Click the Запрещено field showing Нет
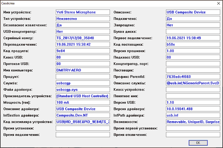 point(193,25)
